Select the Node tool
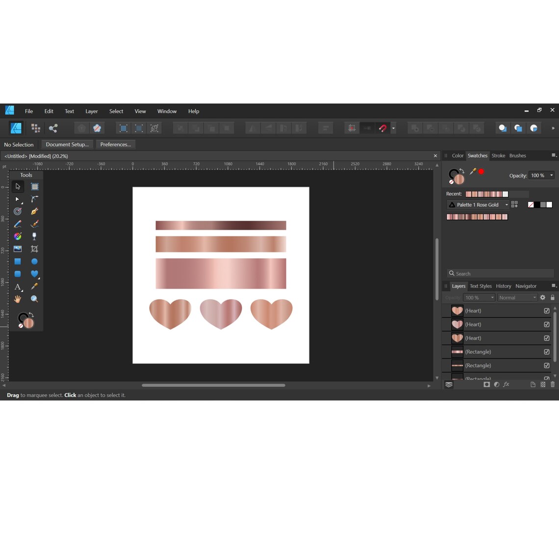The width and height of the screenshot is (559, 559). 17,199
